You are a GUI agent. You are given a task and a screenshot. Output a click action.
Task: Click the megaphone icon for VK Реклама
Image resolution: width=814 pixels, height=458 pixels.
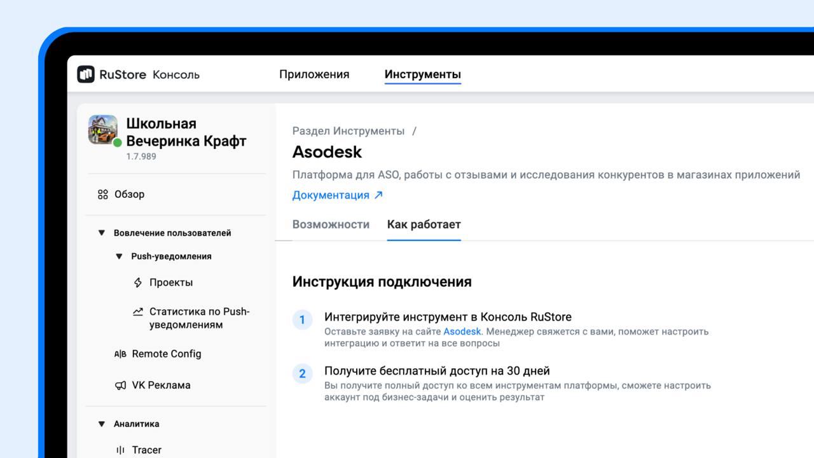(x=120, y=385)
